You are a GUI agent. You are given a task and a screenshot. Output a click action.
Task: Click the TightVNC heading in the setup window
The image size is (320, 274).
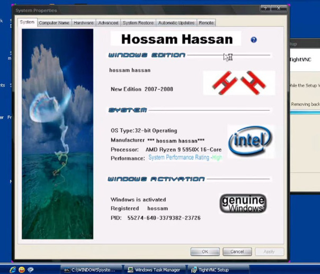(x=300, y=59)
